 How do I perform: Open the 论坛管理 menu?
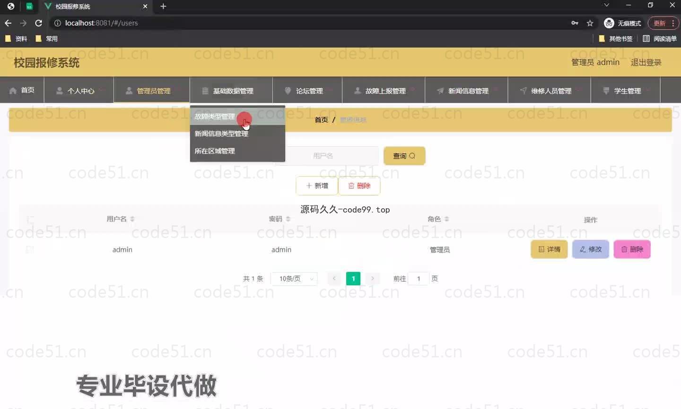tap(306, 90)
